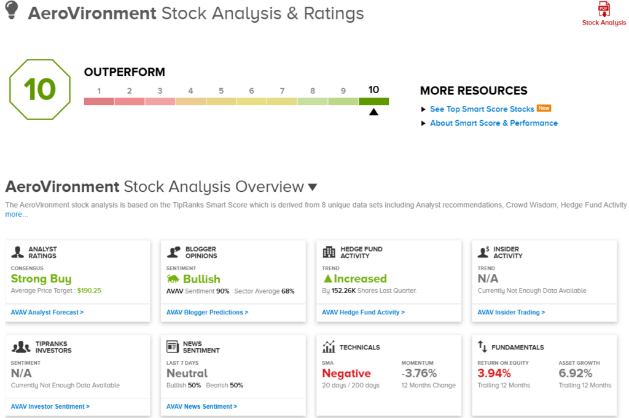Click the black score pointer under 10
Screen dimensions: 629x418
point(373,112)
